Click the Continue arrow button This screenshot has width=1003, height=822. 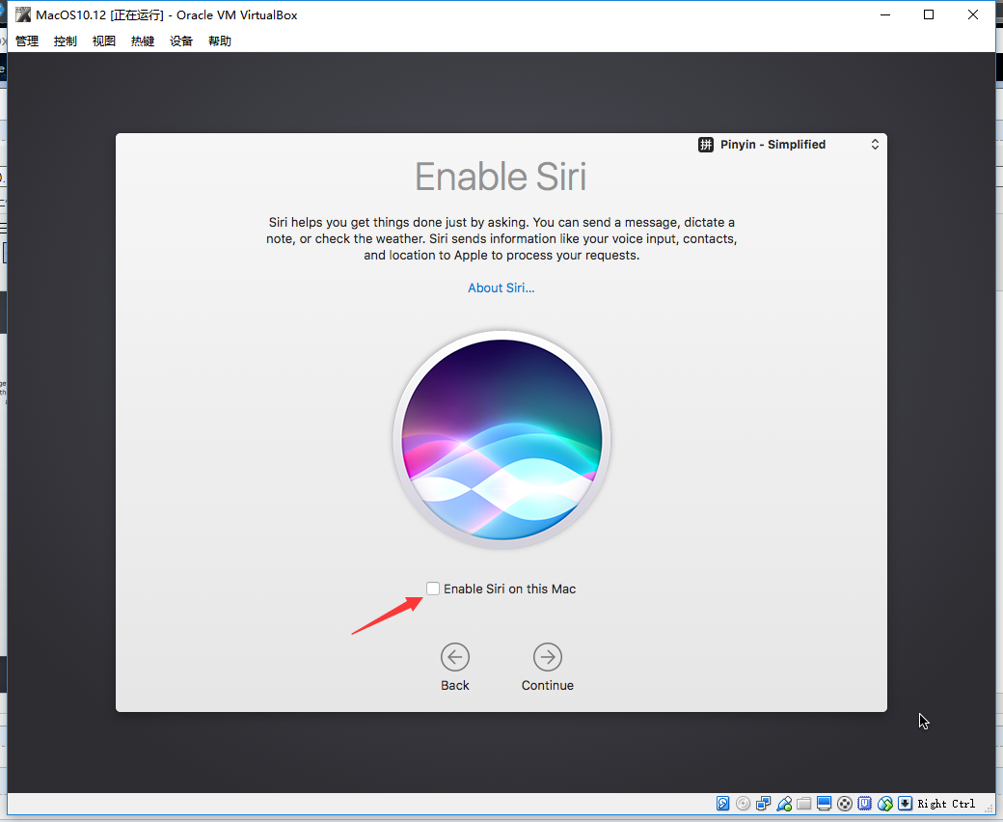[548, 657]
